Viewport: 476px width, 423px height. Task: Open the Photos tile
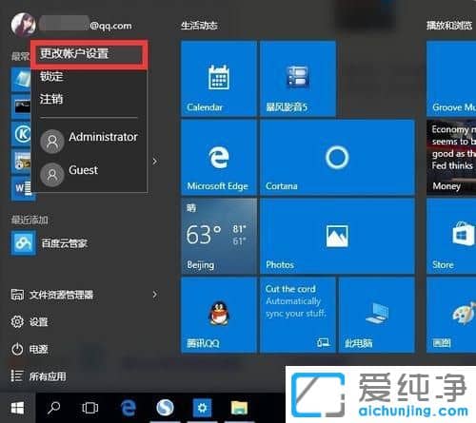[337, 236]
